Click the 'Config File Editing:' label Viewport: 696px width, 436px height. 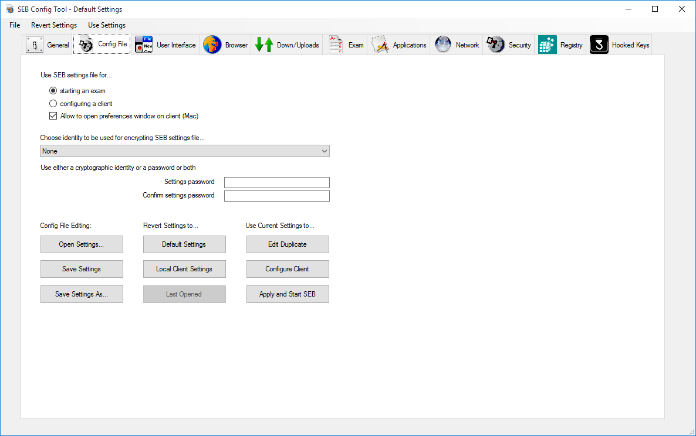click(66, 226)
